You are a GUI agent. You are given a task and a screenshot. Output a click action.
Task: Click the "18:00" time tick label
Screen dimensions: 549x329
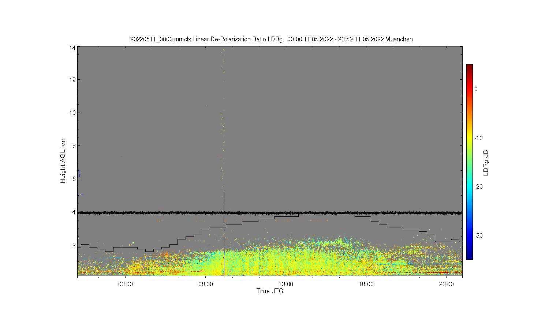pyautogui.click(x=366, y=284)
